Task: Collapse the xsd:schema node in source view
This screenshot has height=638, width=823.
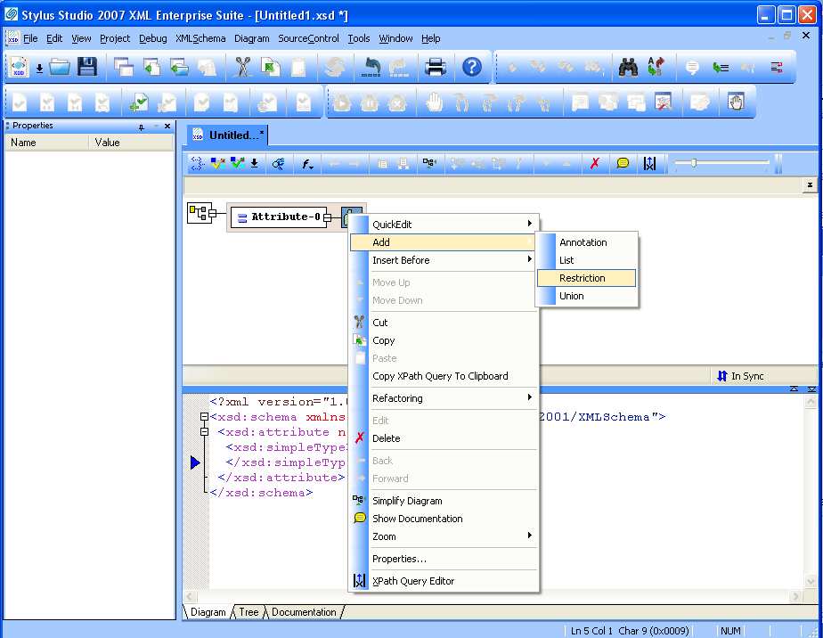Action: tap(204, 417)
